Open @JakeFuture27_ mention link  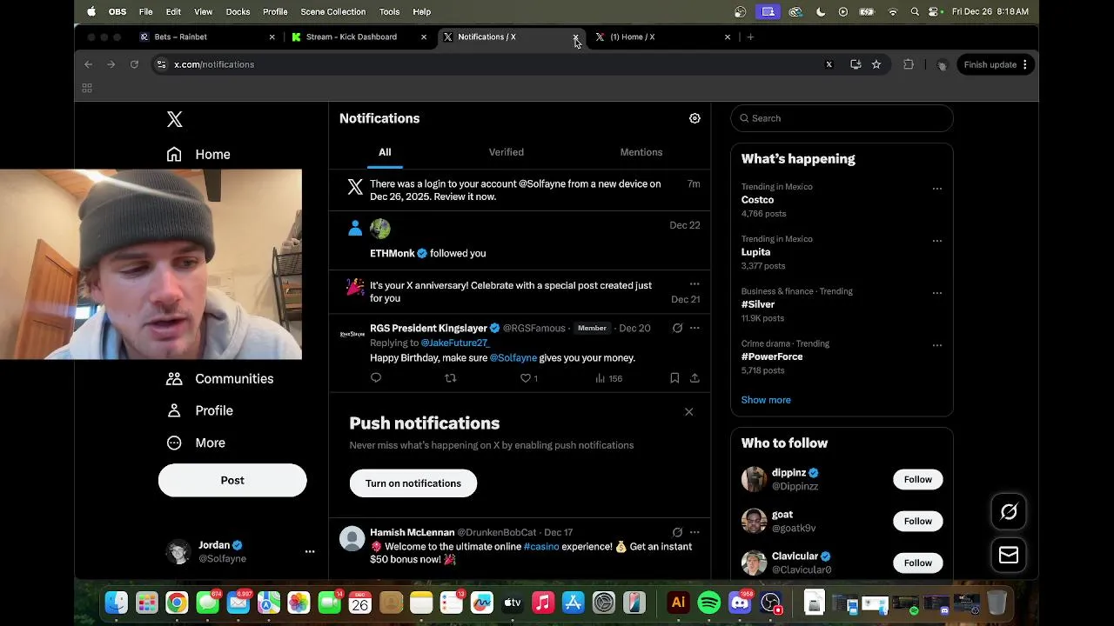coord(455,343)
